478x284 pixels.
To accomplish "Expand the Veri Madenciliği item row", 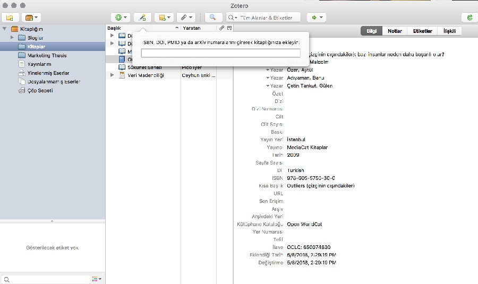I will pyautogui.click(x=112, y=75).
